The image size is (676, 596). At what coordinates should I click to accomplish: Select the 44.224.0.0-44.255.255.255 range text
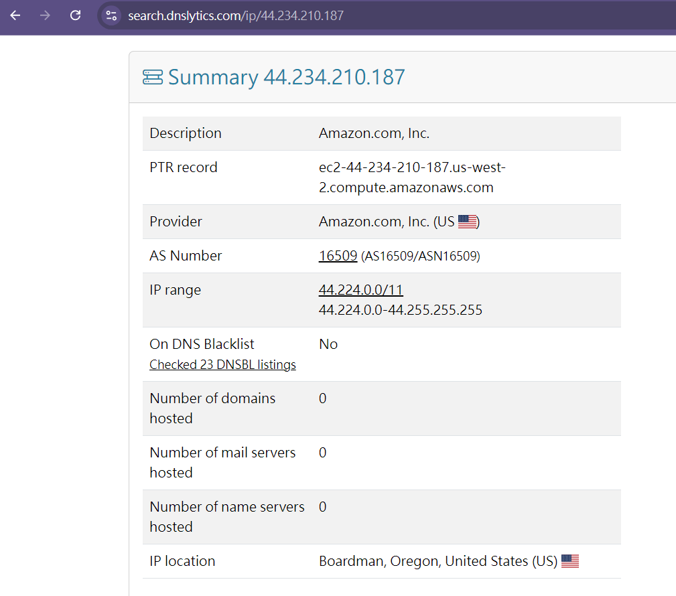401,310
